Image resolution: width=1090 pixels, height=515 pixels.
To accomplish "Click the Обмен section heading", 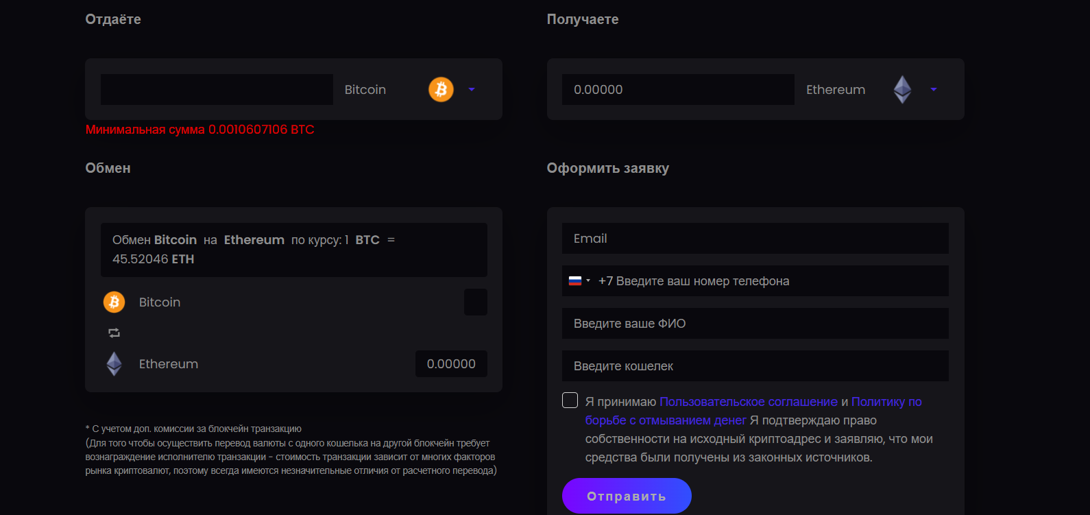I will pyautogui.click(x=108, y=168).
